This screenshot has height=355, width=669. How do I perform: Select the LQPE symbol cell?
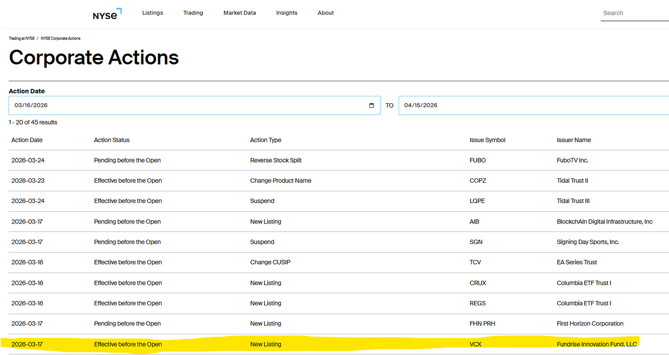(x=478, y=201)
